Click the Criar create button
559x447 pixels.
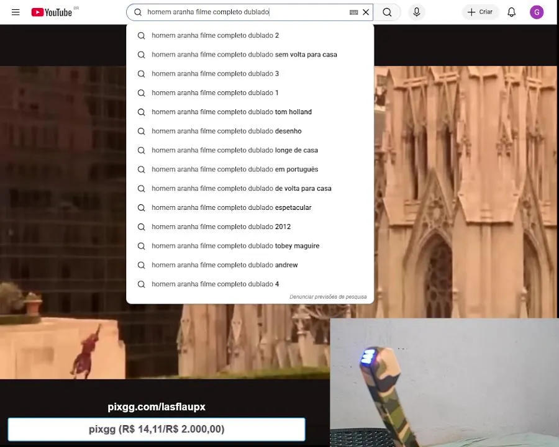(x=480, y=12)
